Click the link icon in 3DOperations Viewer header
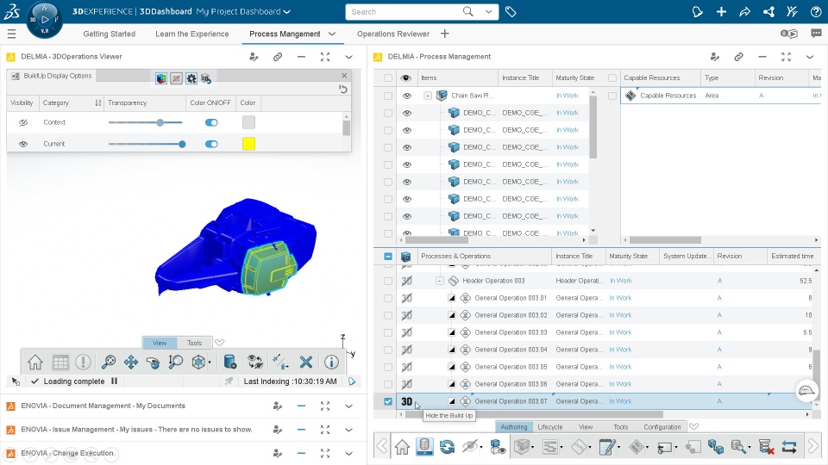The height and width of the screenshot is (465, 828). [277, 57]
